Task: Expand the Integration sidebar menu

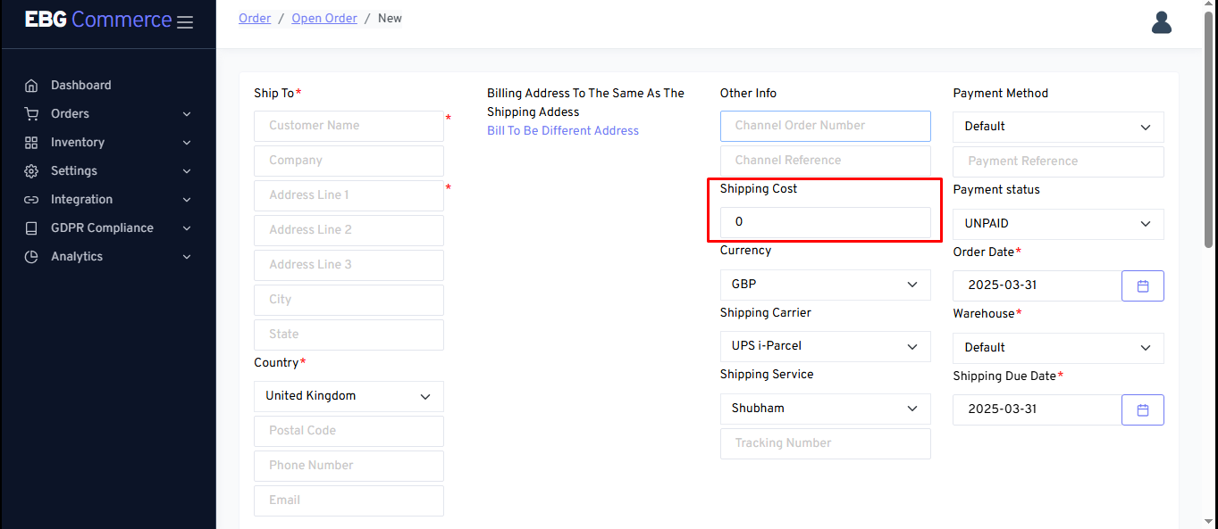Action: 107,200
